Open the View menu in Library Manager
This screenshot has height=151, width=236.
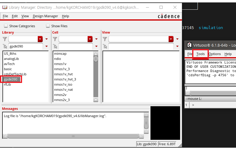click(x=25, y=16)
